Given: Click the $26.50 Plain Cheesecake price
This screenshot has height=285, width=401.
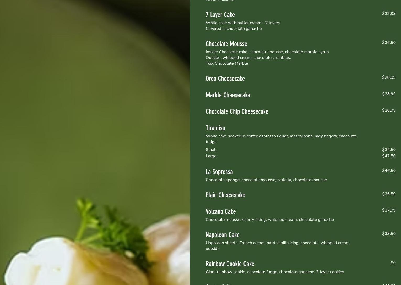Looking at the screenshot, I should [389, 194].
